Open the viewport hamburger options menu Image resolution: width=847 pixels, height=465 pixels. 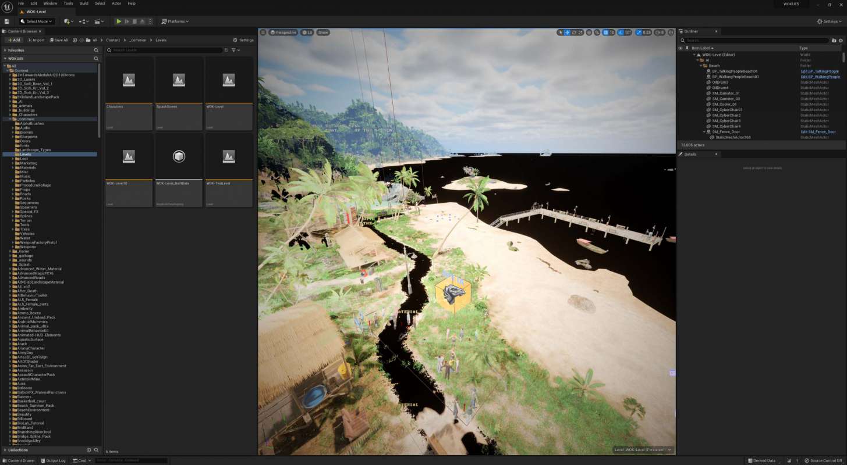click(x=263, y=33)
